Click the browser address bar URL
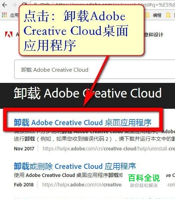This screenshot has width=175, height=199. pos(115,5)
